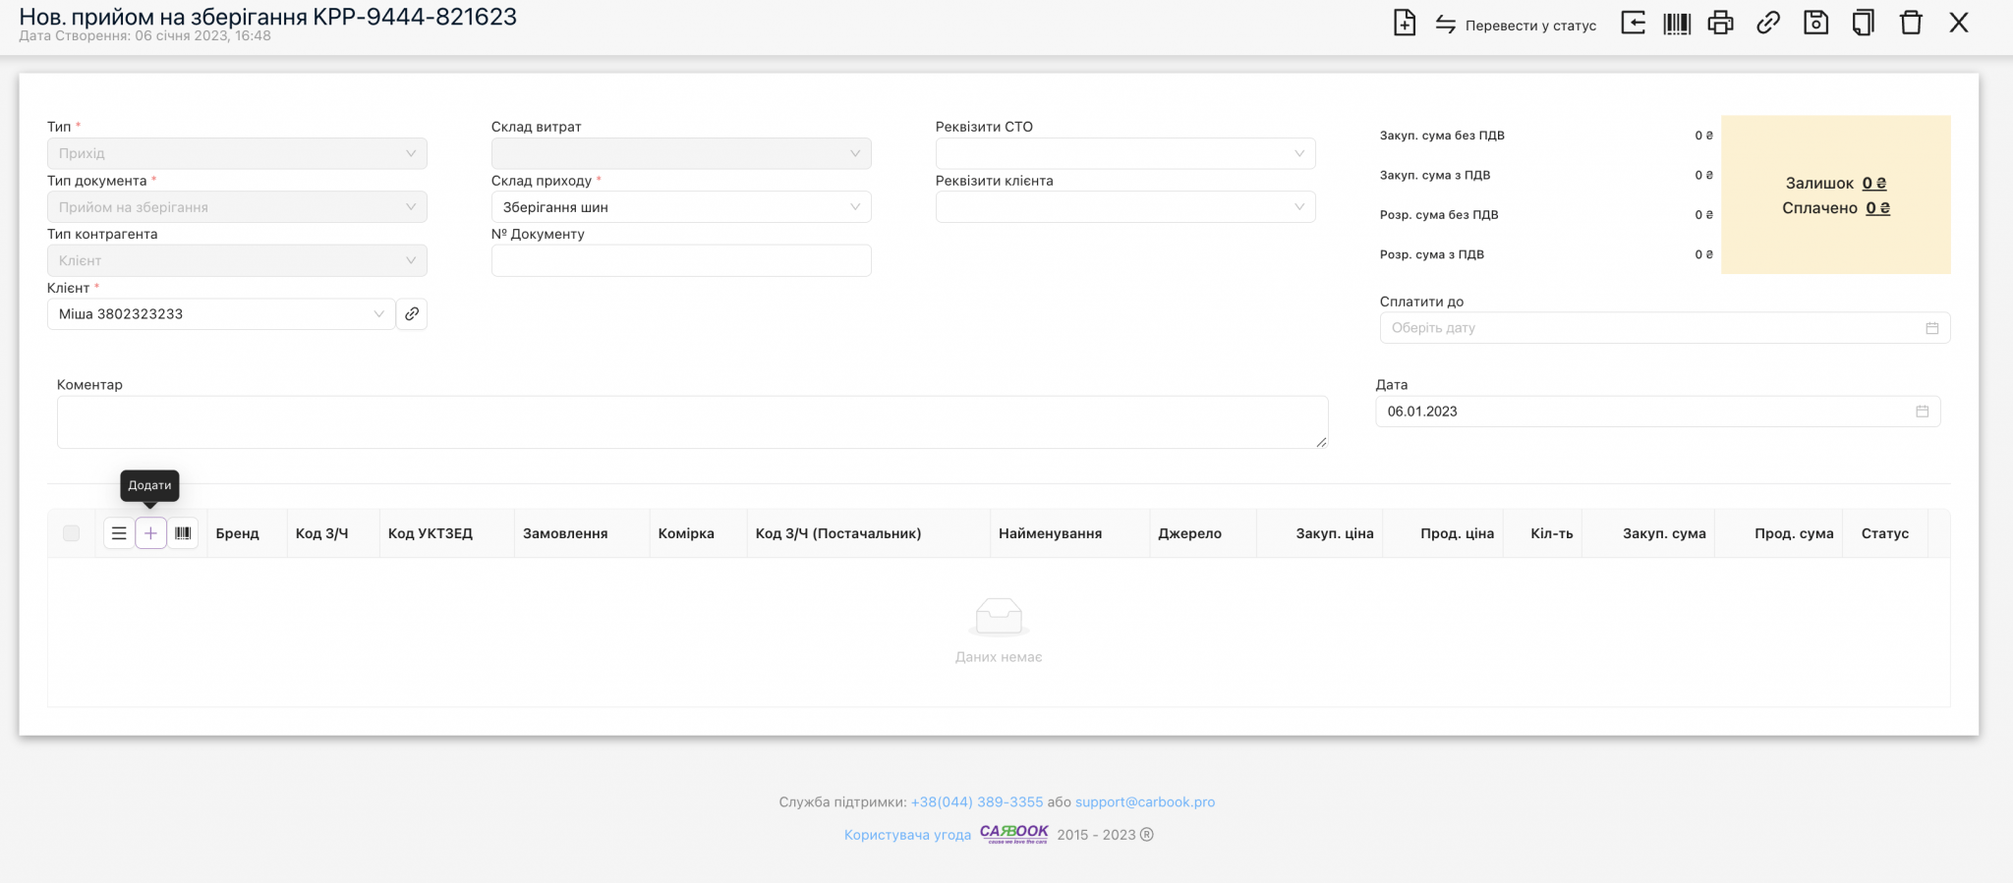2013x883 pixels.
Task: Open the hamburger menu in the table header
Action: 119,533
